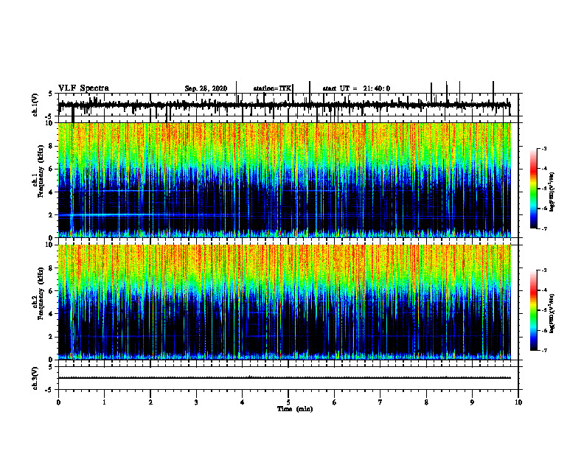This screenshot has height=451, width=584.
Task: Click the ch.3 flat voltage trace
Action: tap(285, 378)
